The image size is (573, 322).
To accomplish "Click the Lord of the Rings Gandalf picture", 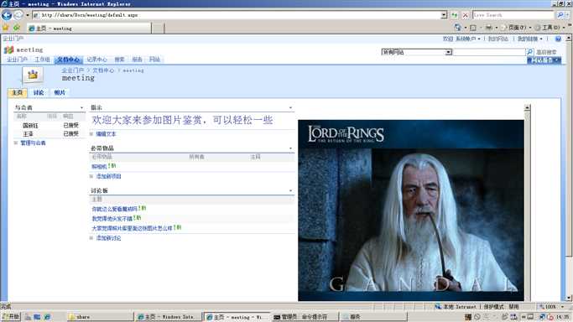I will (411, 210).
